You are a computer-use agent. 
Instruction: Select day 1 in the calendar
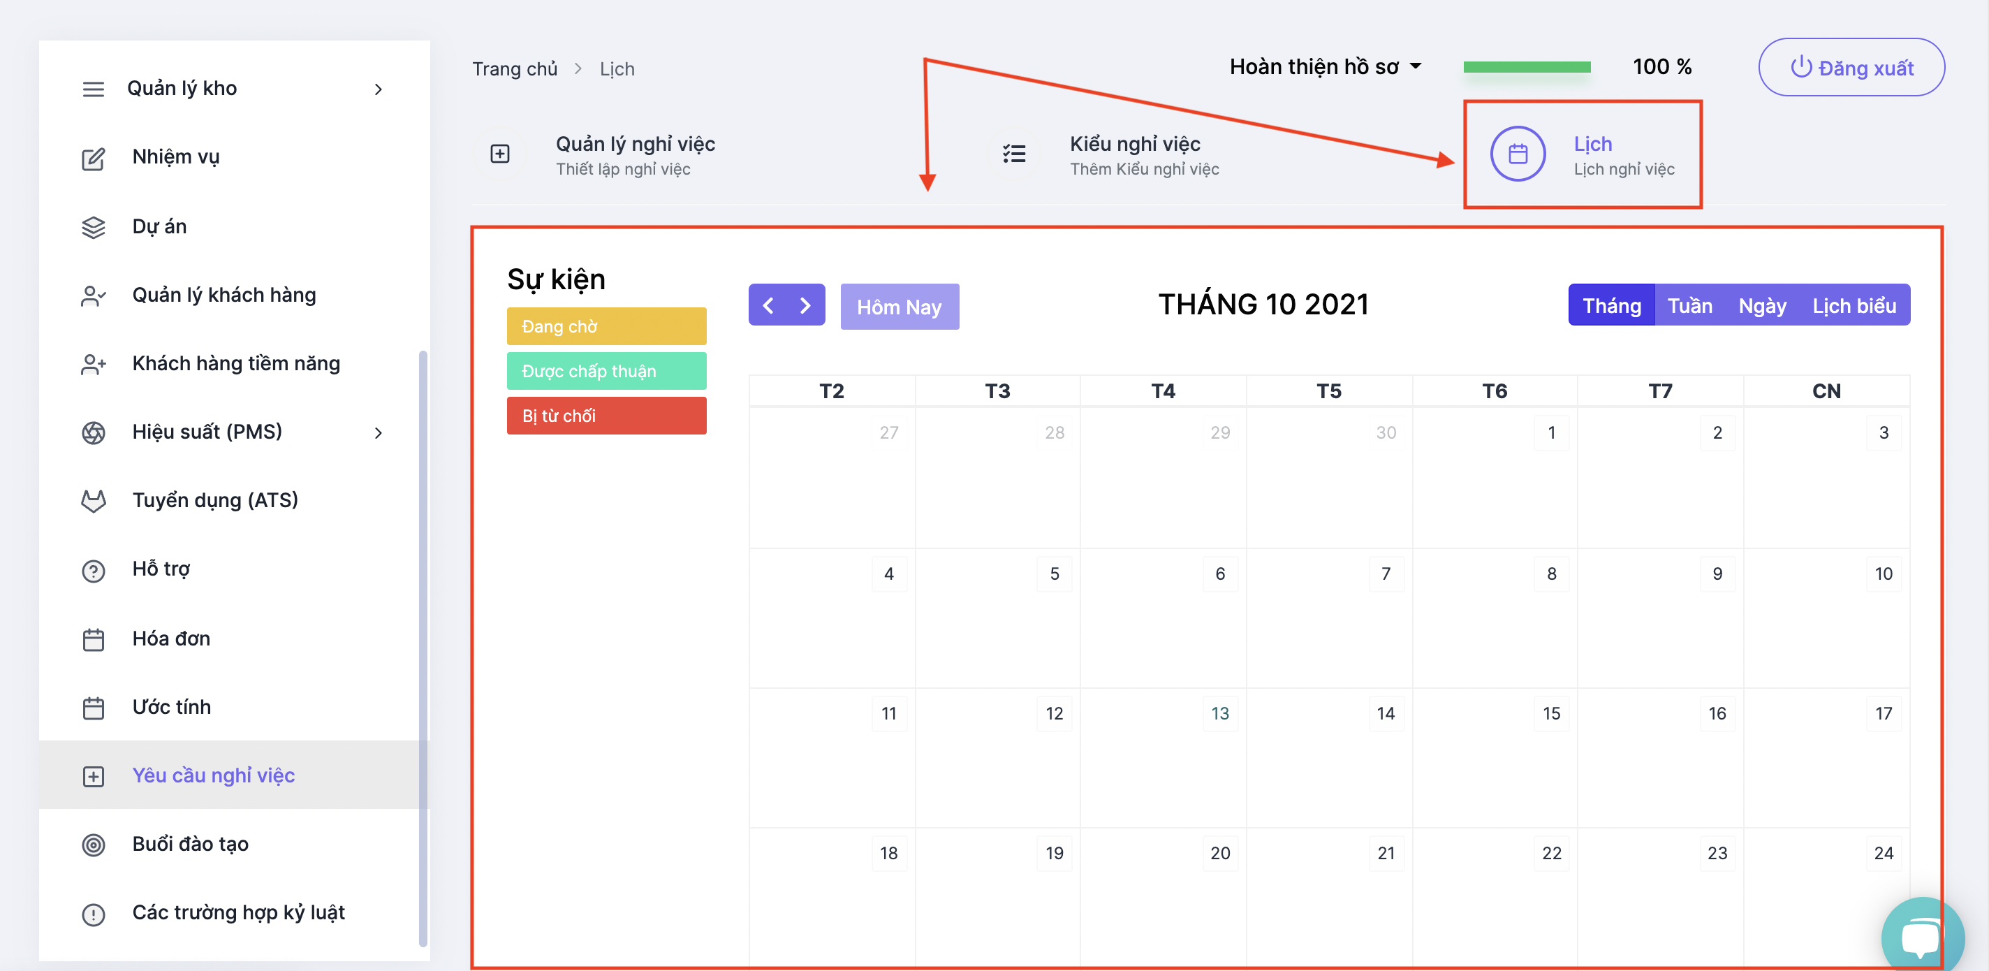[x=1551, y=432]
